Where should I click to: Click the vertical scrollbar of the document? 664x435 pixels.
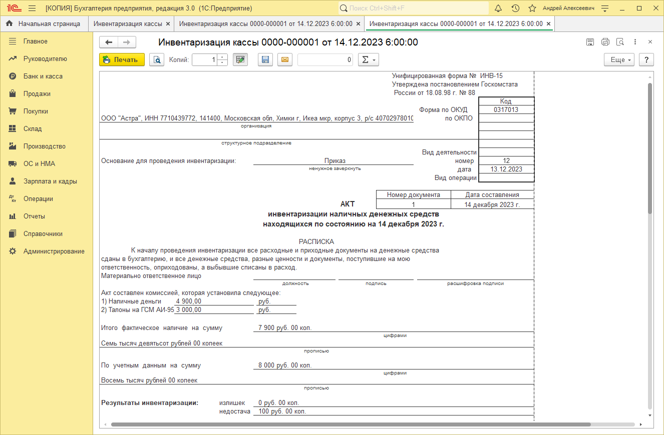(650, 148)
